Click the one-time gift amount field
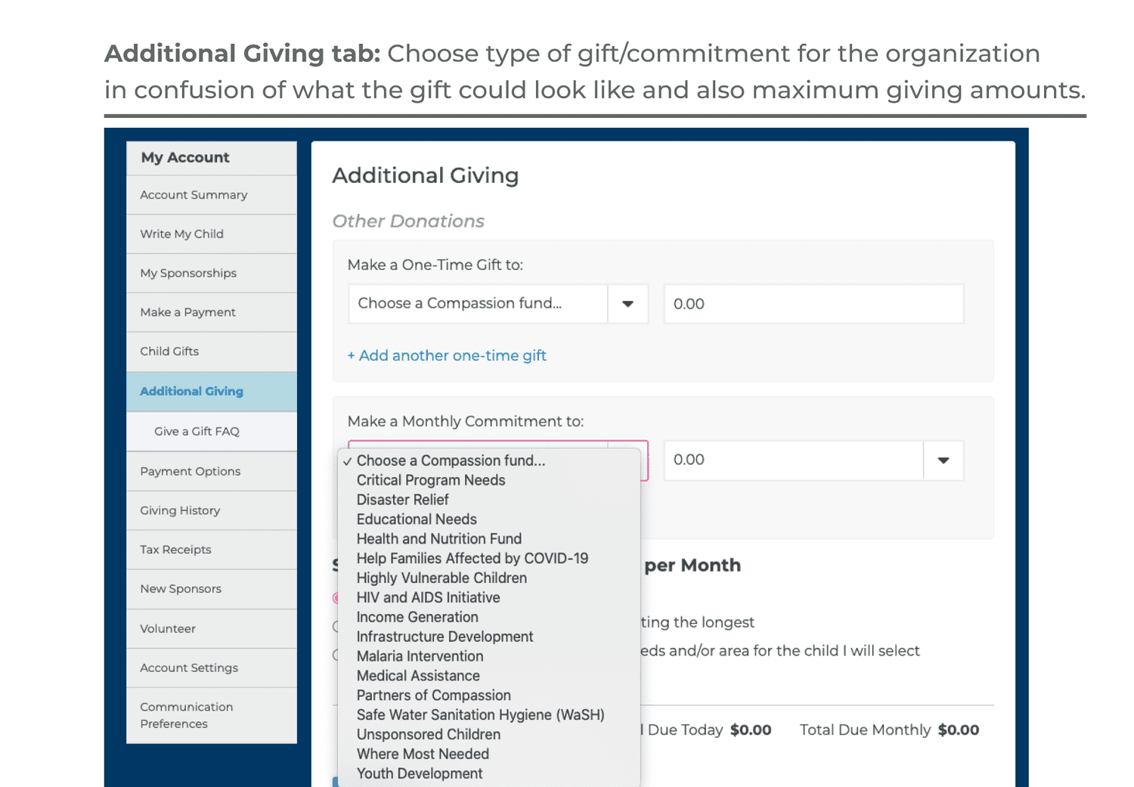 tap(813, 304)
